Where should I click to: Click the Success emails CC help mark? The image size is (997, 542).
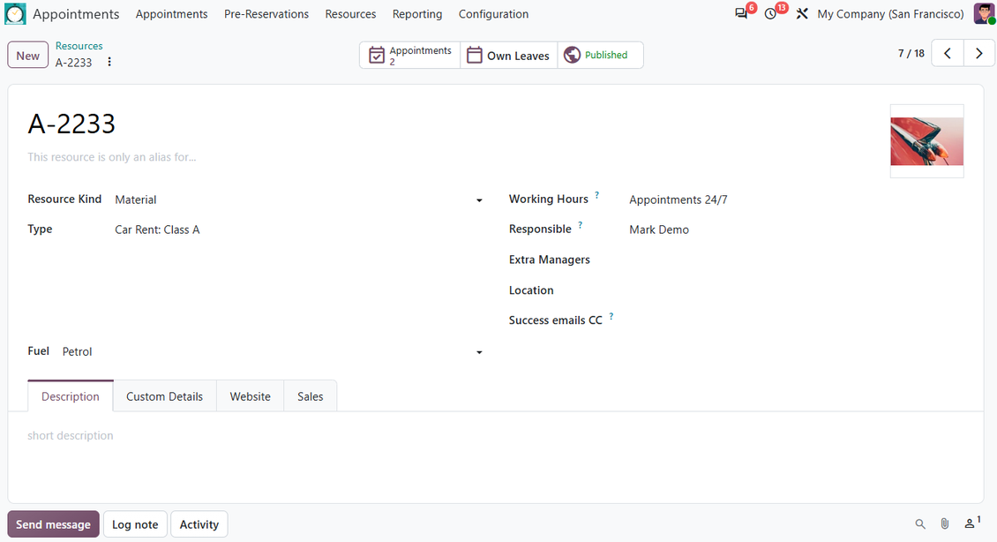(x=611, y=316)
